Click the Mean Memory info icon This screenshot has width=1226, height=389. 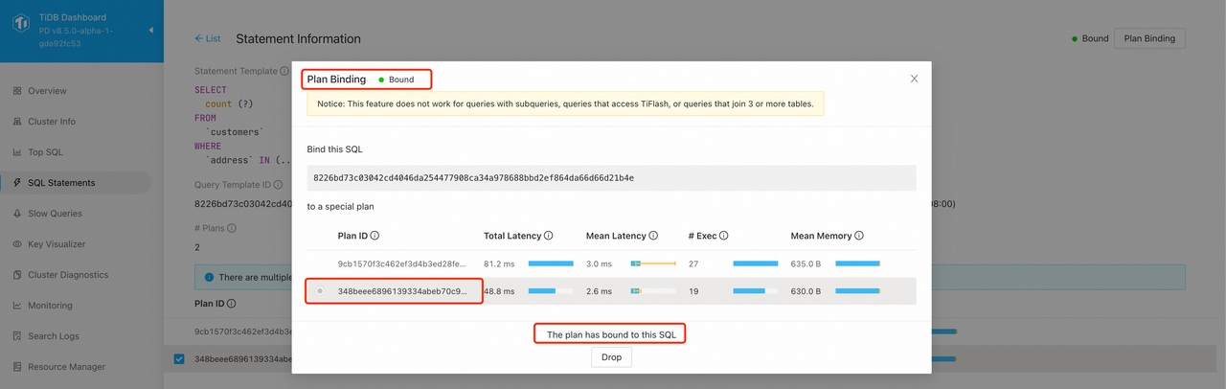859,236
